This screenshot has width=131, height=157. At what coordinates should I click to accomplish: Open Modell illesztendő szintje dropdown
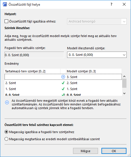point(97,55)
